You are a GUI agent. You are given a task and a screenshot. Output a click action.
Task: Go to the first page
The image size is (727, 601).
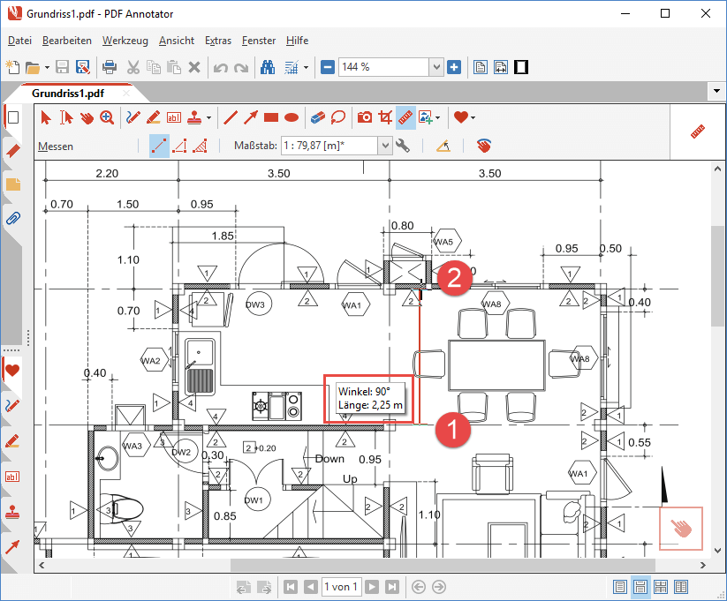point(291,587)
